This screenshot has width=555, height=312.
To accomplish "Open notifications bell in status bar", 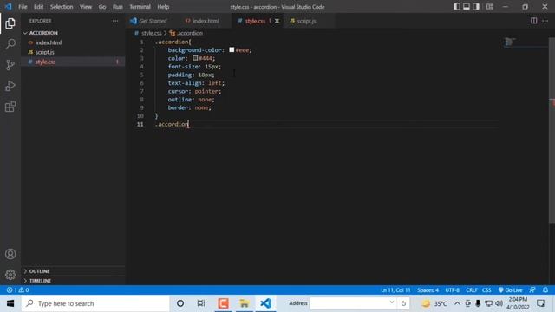I will click(x=545, y=290).
